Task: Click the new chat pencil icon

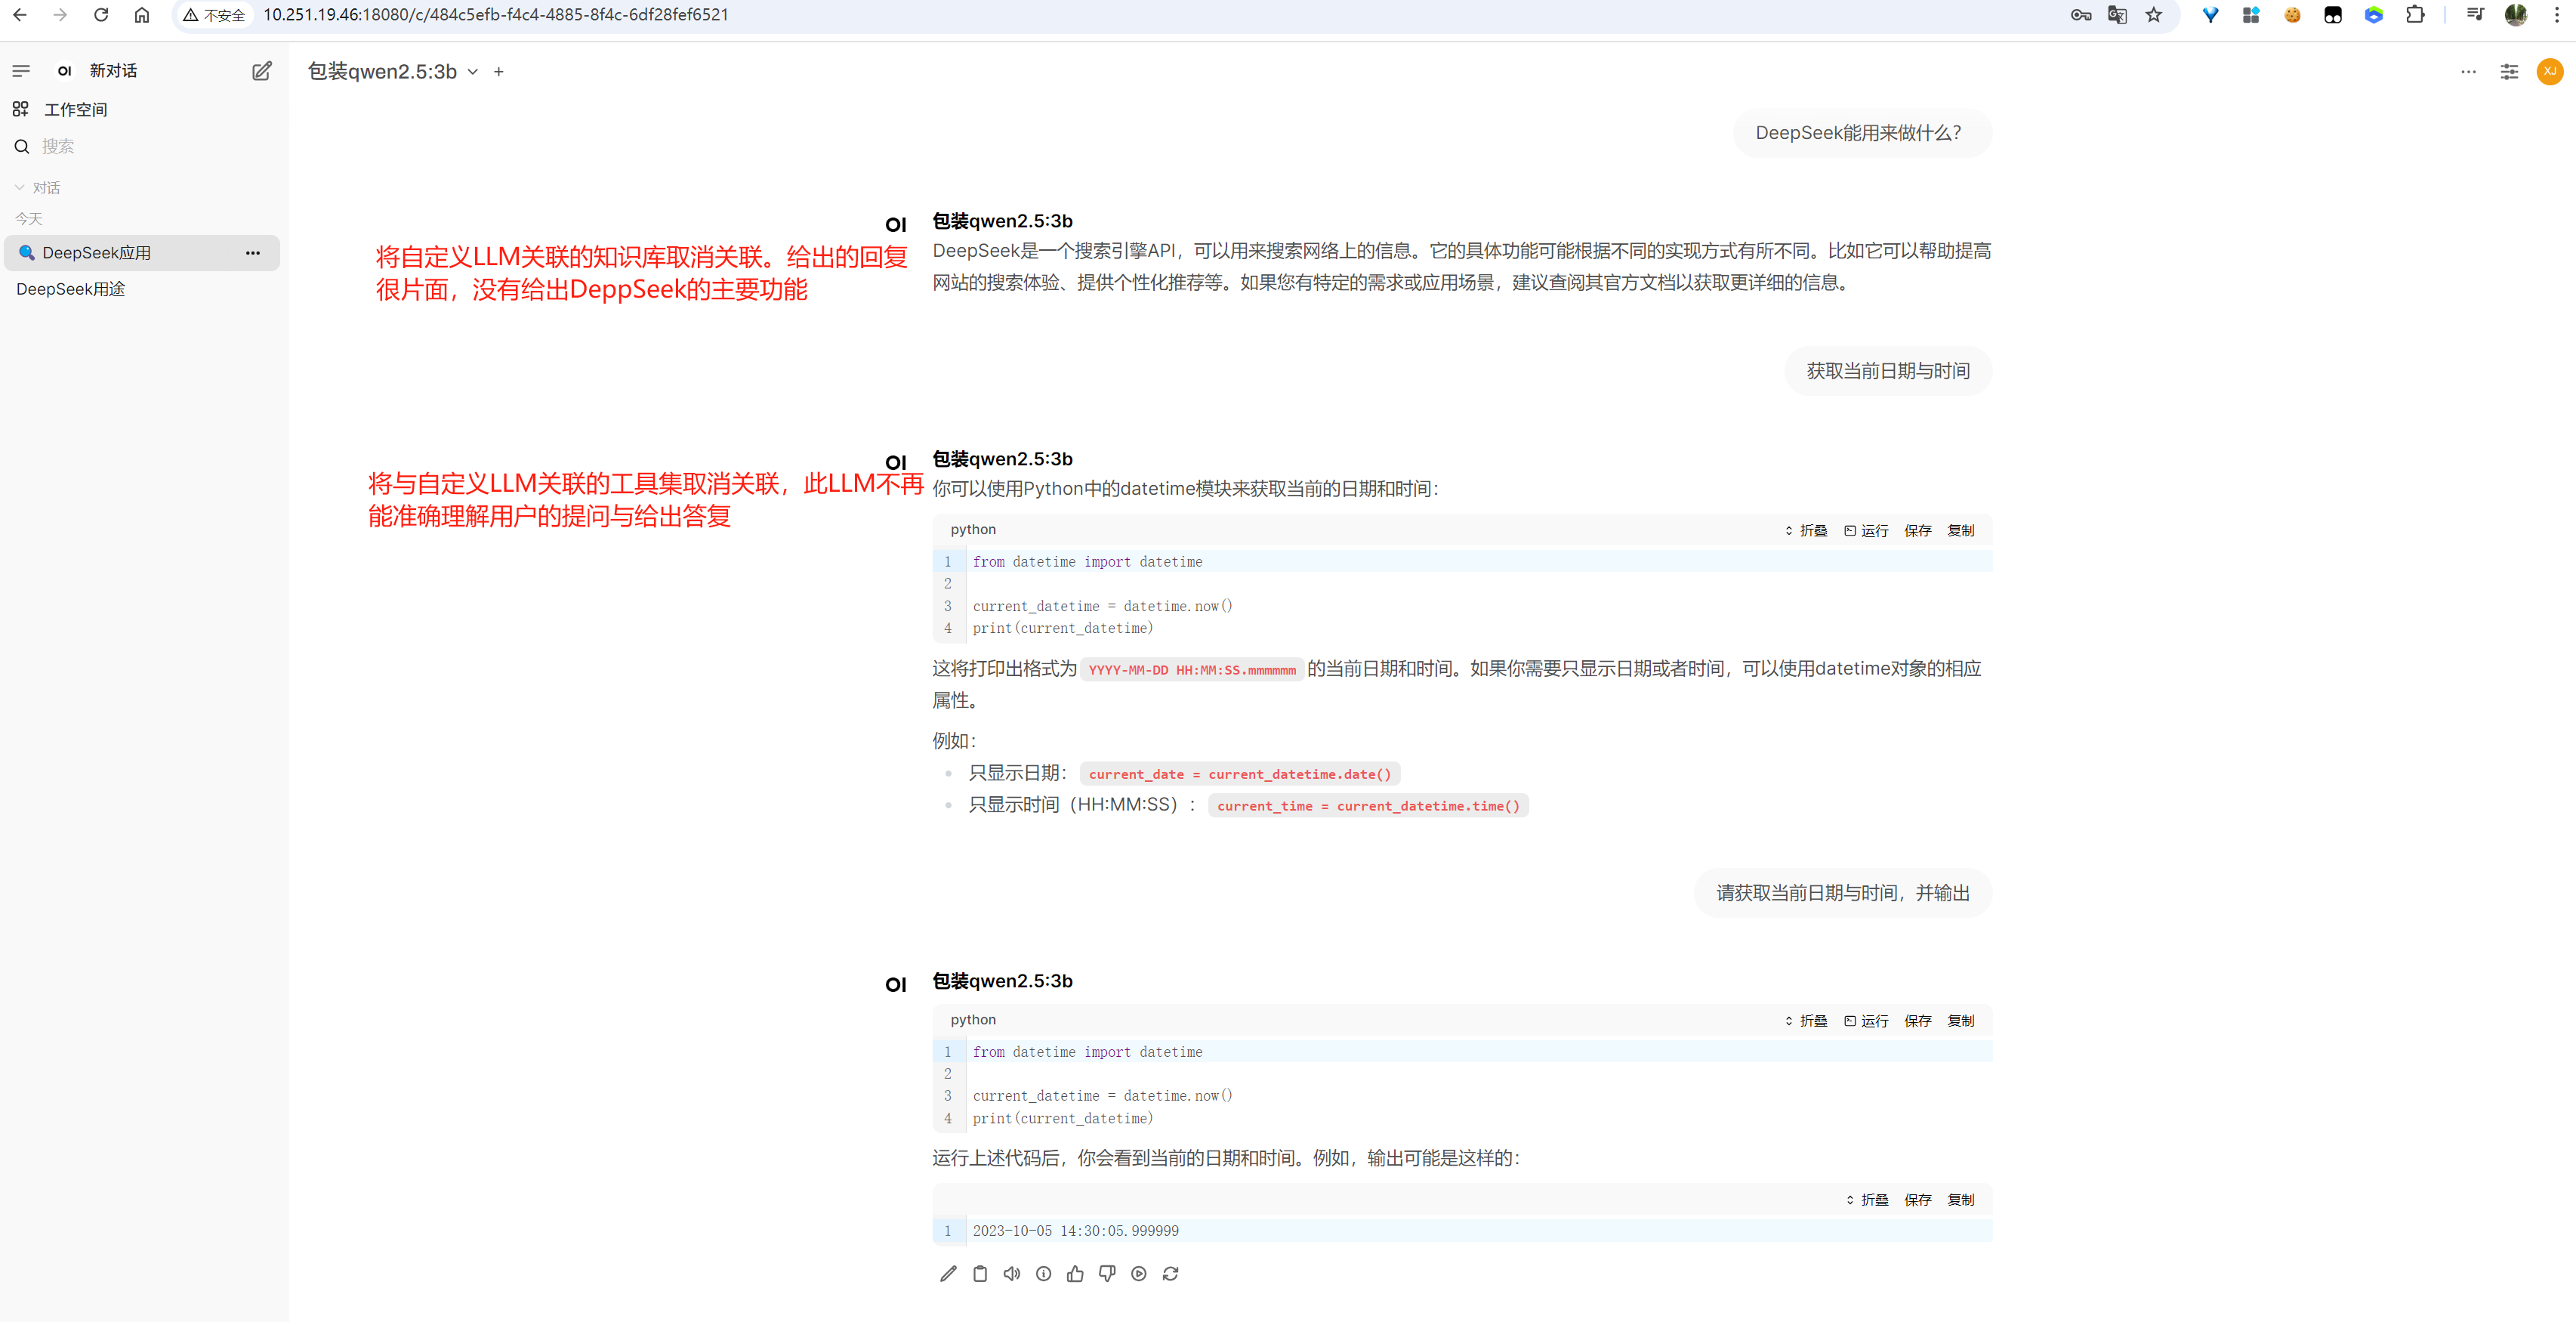Action: pyautogui.click(x=261, y=71)
